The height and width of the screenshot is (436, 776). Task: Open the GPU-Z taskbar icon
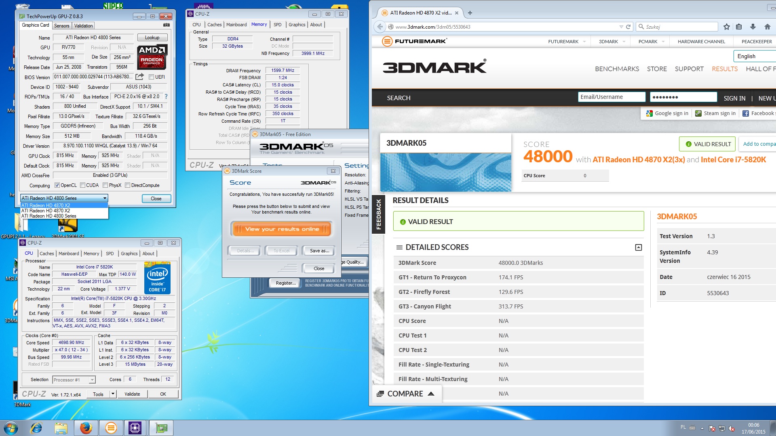tap(161, 428)
